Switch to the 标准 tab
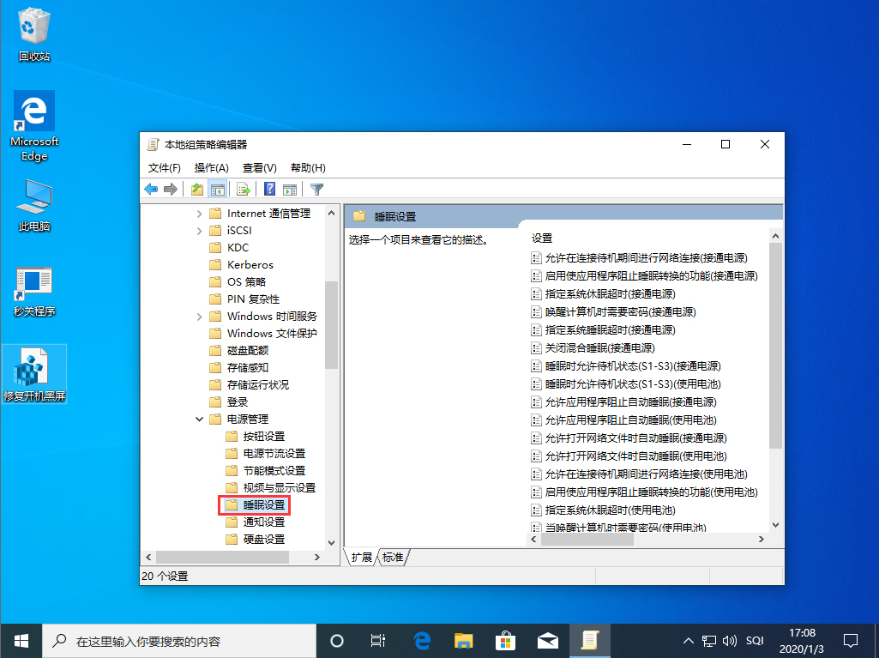 392,557
